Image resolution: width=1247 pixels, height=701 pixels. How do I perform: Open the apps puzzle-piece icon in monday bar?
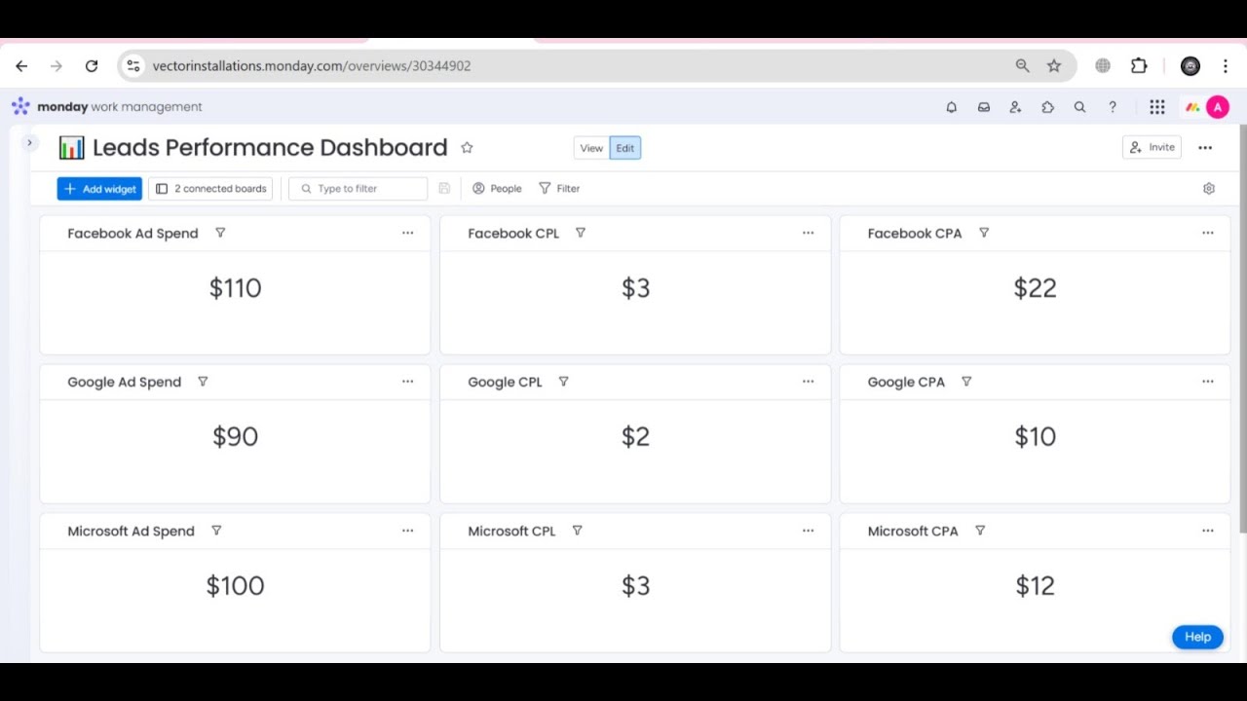[x=1047, y=107]
